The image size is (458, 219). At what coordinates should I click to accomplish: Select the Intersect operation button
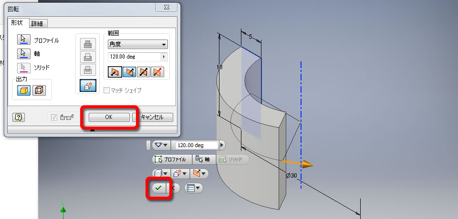tap(88, 70)
